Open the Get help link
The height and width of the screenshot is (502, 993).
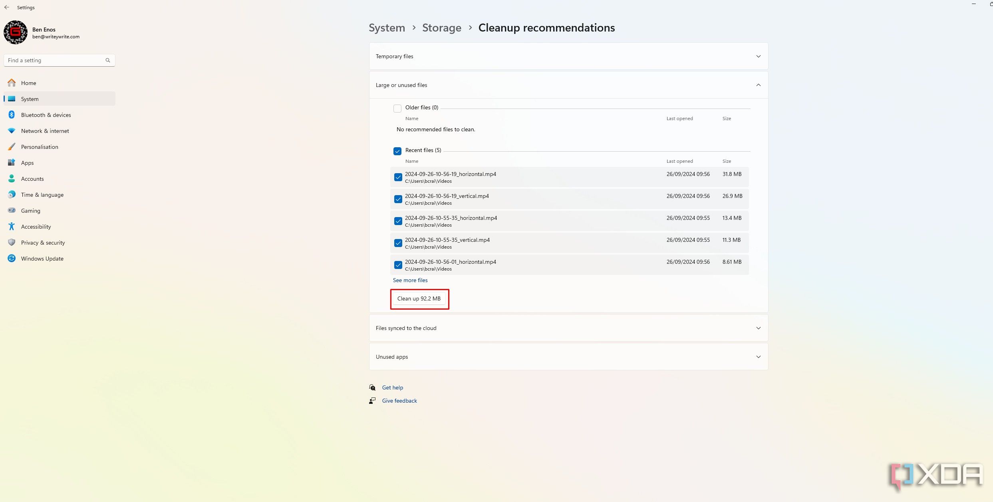click(x=392, y=387)
